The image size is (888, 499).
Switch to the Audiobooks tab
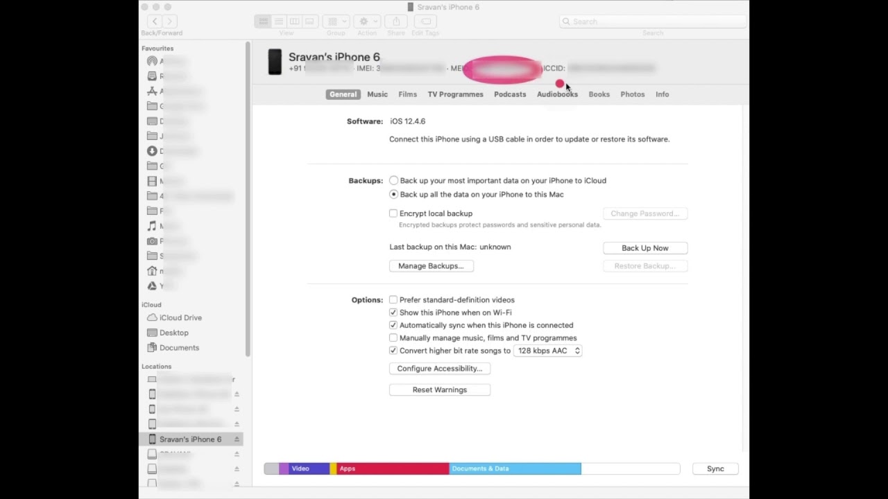[557, 94]
